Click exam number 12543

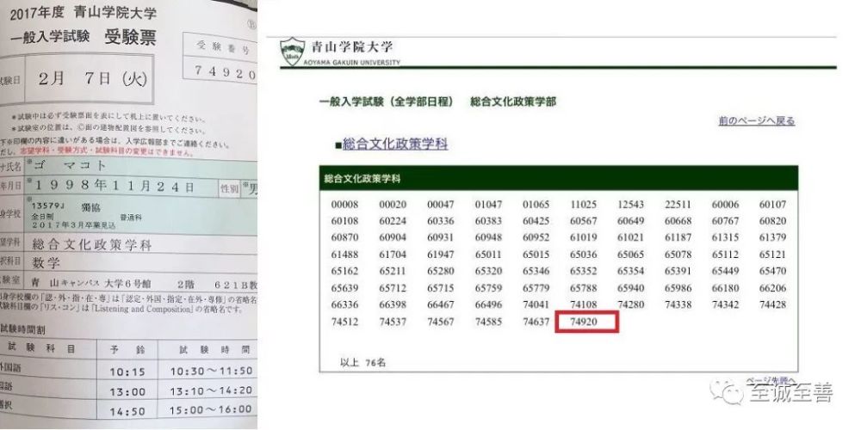[x=630, y=205]
